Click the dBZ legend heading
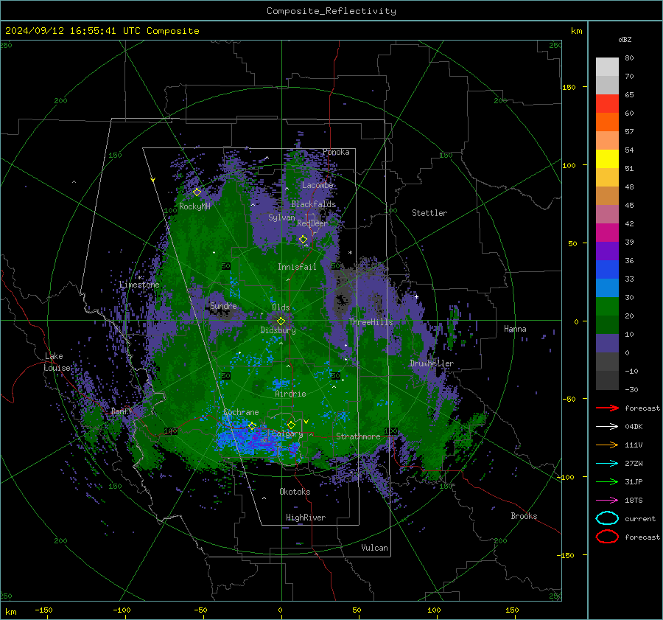 click(625, 39)
